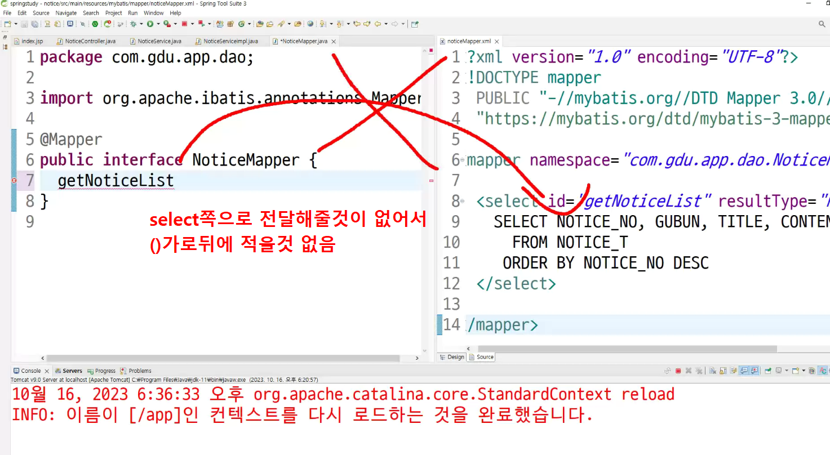The width and height of the screenshot is (830, 455).
Task: Click the getNoticeList text in NoticeMapper.java
Action: click(116, 181)
